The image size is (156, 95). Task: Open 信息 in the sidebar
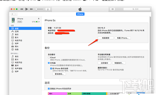[17, 49]
